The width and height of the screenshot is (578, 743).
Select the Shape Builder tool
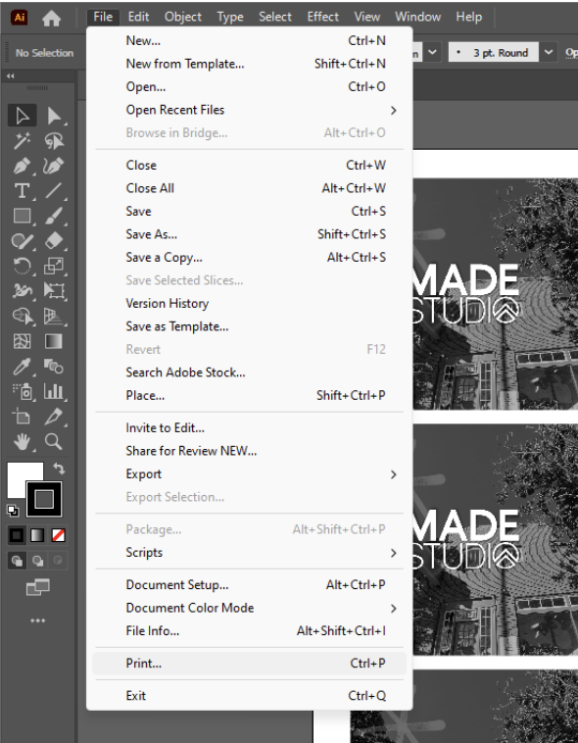click(x=23, y=316)
